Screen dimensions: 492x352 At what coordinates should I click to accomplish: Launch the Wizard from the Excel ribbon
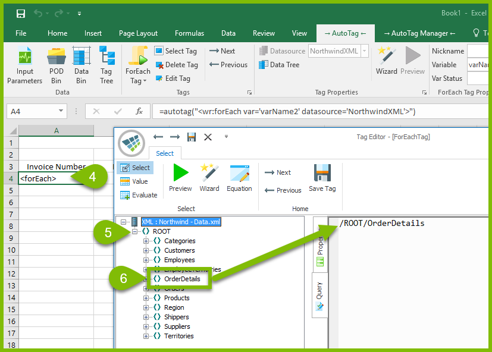pyautogui.click(x=386, y=61)
